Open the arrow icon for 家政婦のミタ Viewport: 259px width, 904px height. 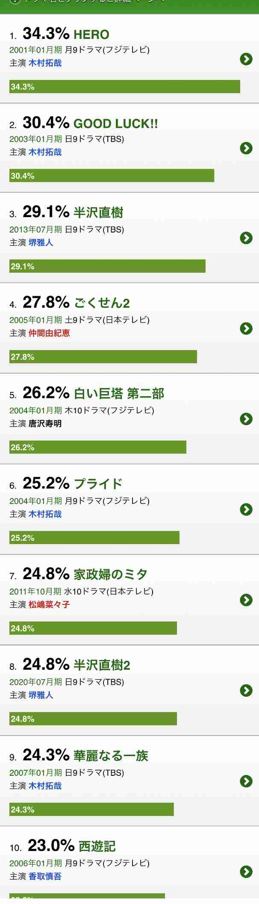pos(246,600)
